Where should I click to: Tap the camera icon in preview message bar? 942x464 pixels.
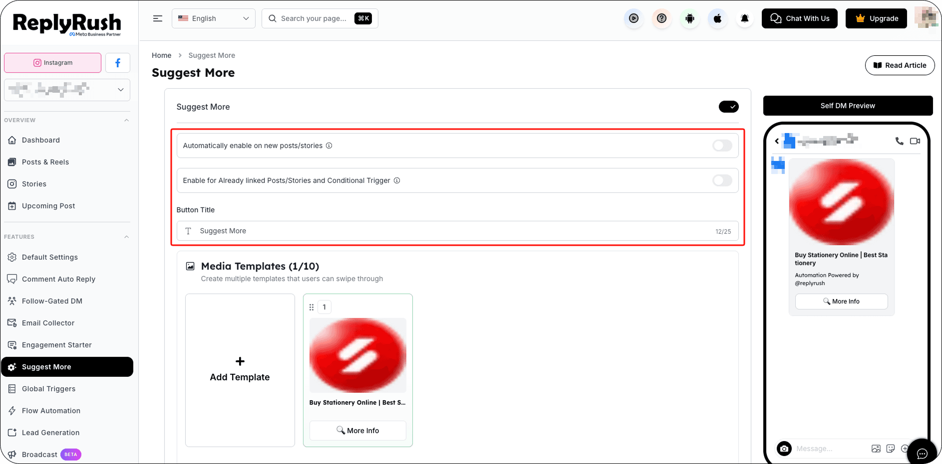click(x=784, y=449)
